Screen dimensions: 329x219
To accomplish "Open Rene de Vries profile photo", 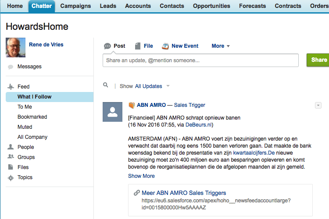I will [15, 48].
